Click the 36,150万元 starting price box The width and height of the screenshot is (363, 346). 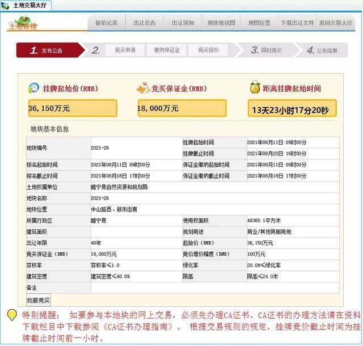pos(73,108)
